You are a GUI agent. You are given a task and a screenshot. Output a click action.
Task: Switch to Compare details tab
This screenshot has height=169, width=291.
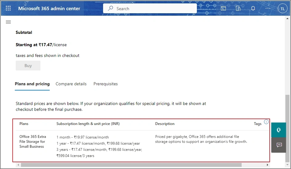71,84
